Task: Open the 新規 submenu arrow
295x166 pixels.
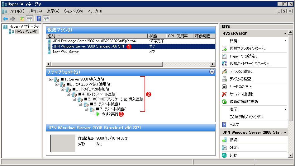Action: click(285, 41)
